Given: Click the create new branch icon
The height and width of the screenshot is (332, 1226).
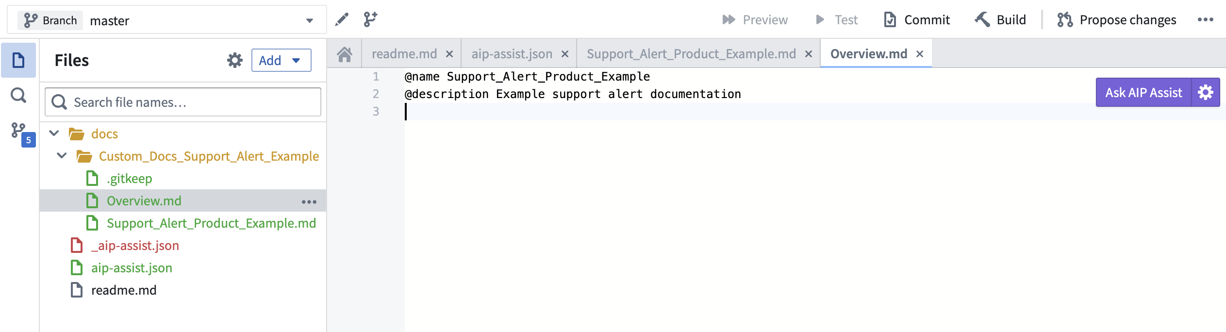Looking at the screenshot, I should point(370,19).
